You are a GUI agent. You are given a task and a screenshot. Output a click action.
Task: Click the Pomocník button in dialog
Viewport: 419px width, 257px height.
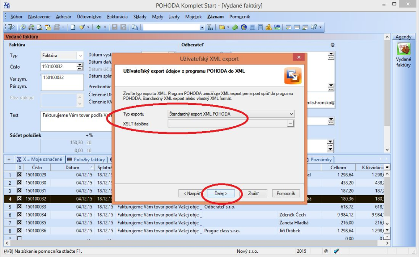(286, 193)
